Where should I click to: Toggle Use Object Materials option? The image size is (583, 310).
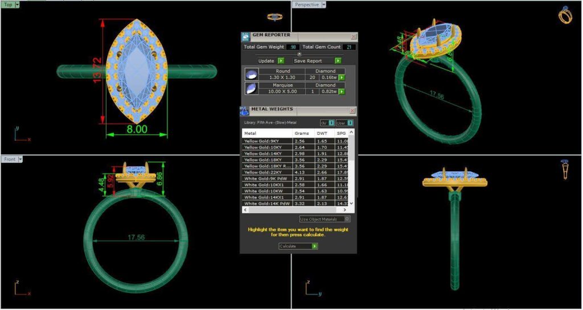coord(325,219)
